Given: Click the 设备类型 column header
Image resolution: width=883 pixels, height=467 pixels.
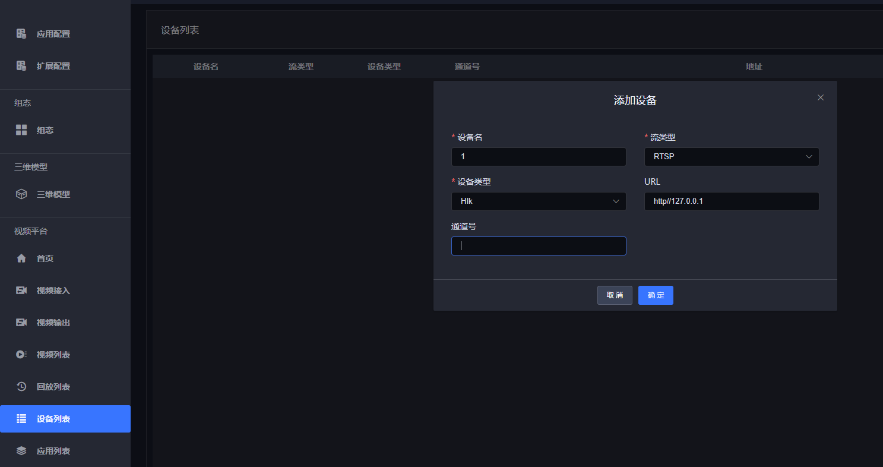Looking at the screenshot, I should tap(384, 67).
